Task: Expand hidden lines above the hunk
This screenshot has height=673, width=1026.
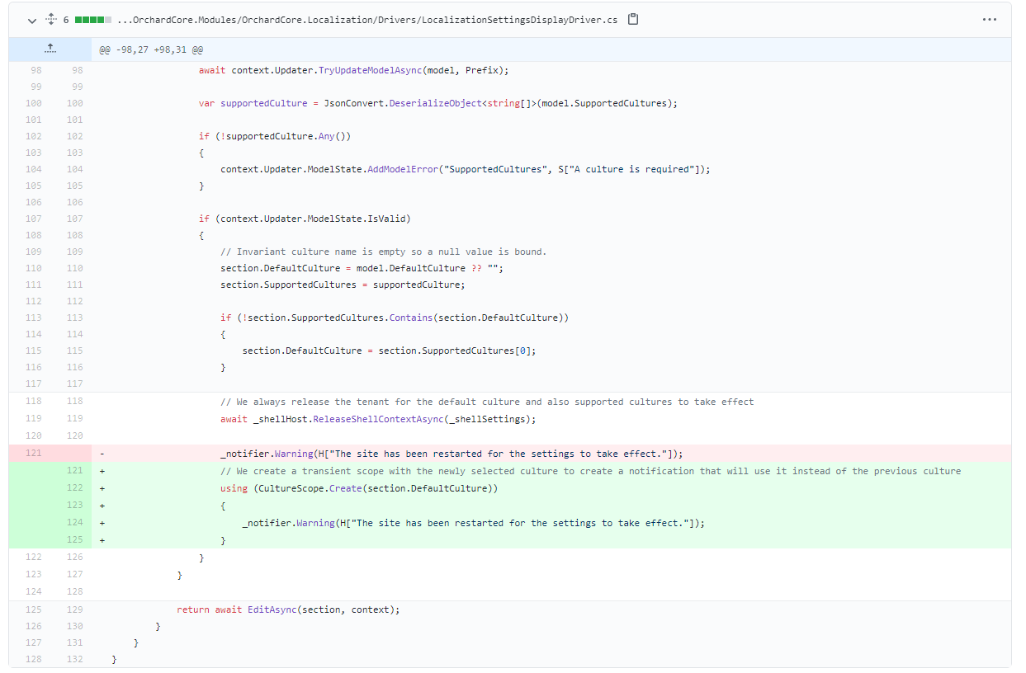Action: click(50, 49)
